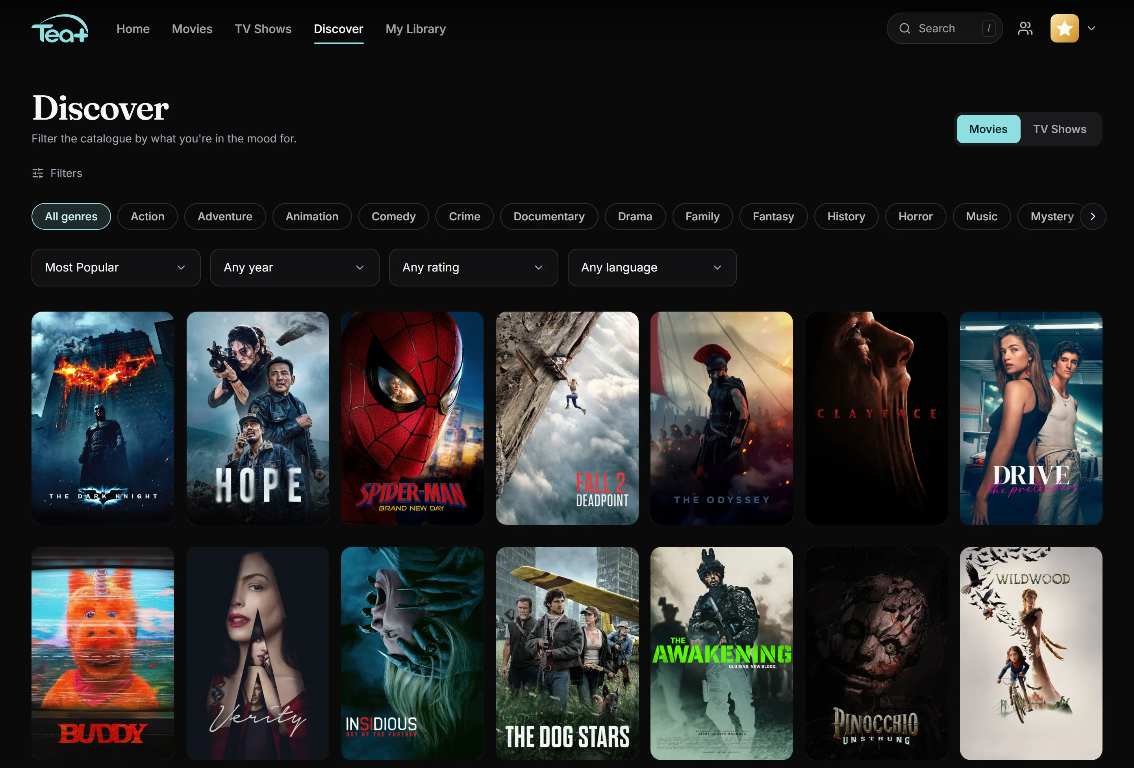Choose the History genre chip
This screenshot has height=768, width=1134.
point(846,216)
